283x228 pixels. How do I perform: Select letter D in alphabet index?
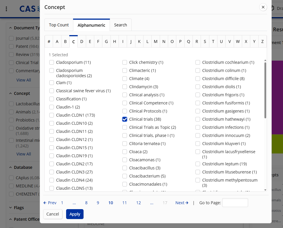[x=82, y=41]
